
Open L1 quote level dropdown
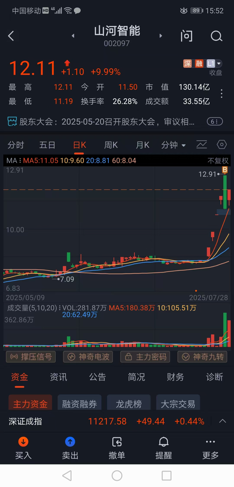pos(214,63)
